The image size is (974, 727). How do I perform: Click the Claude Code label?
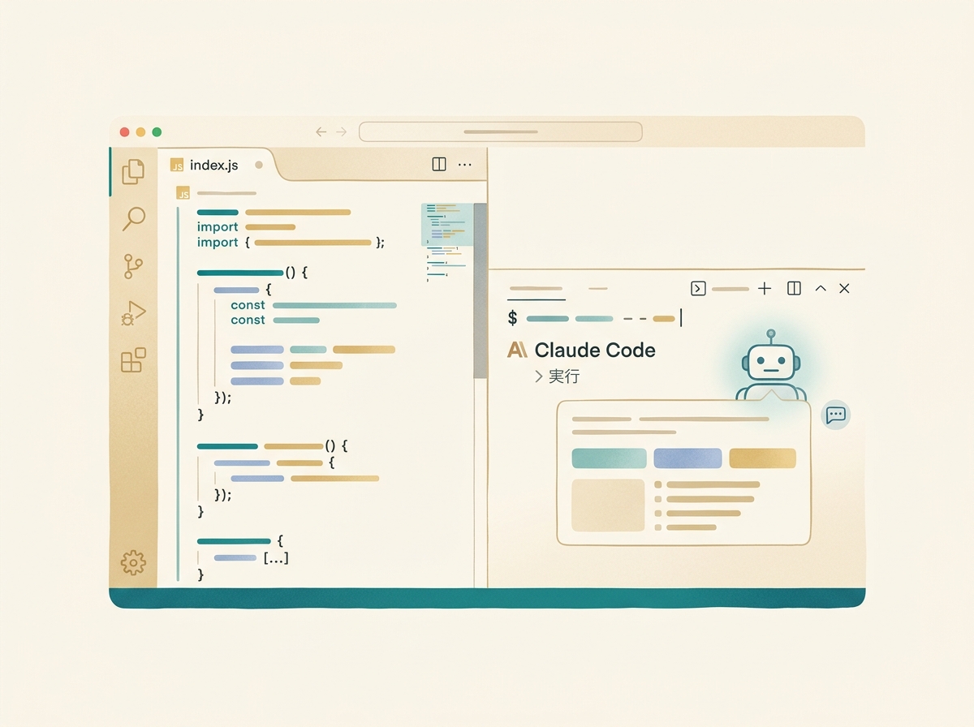point(595,351)
